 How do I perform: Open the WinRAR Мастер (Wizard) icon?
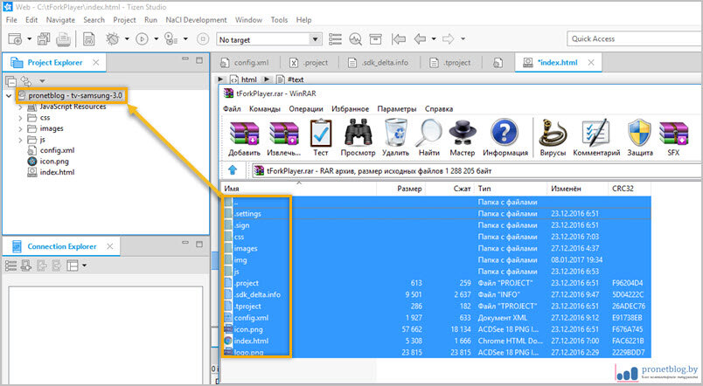tap(463, 133)
